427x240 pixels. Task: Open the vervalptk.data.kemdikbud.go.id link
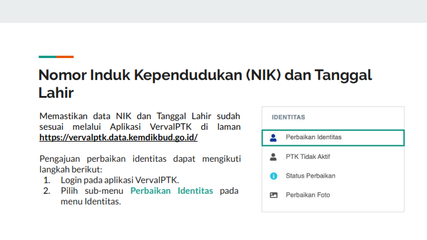pyautogui.click(x=119, y=137)
